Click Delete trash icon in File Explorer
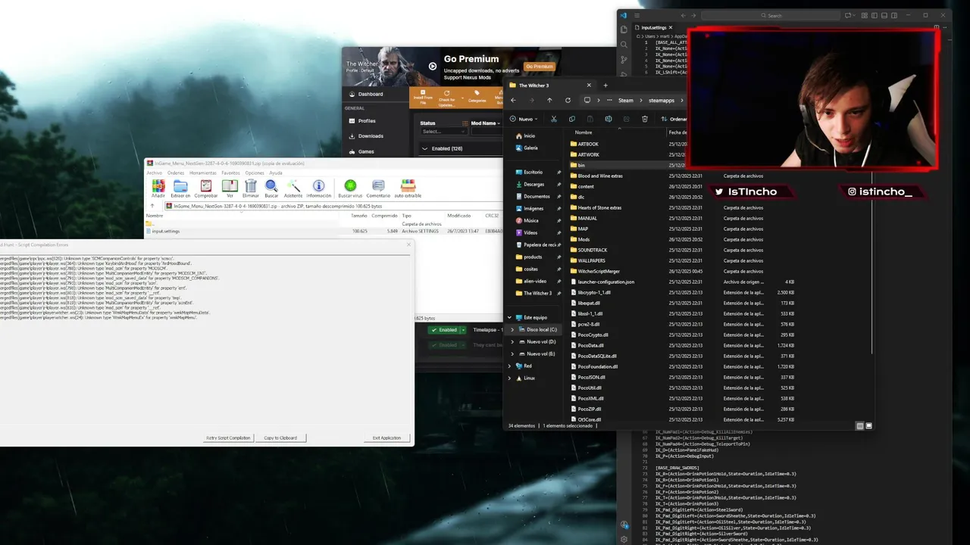 tap(645, 119)
